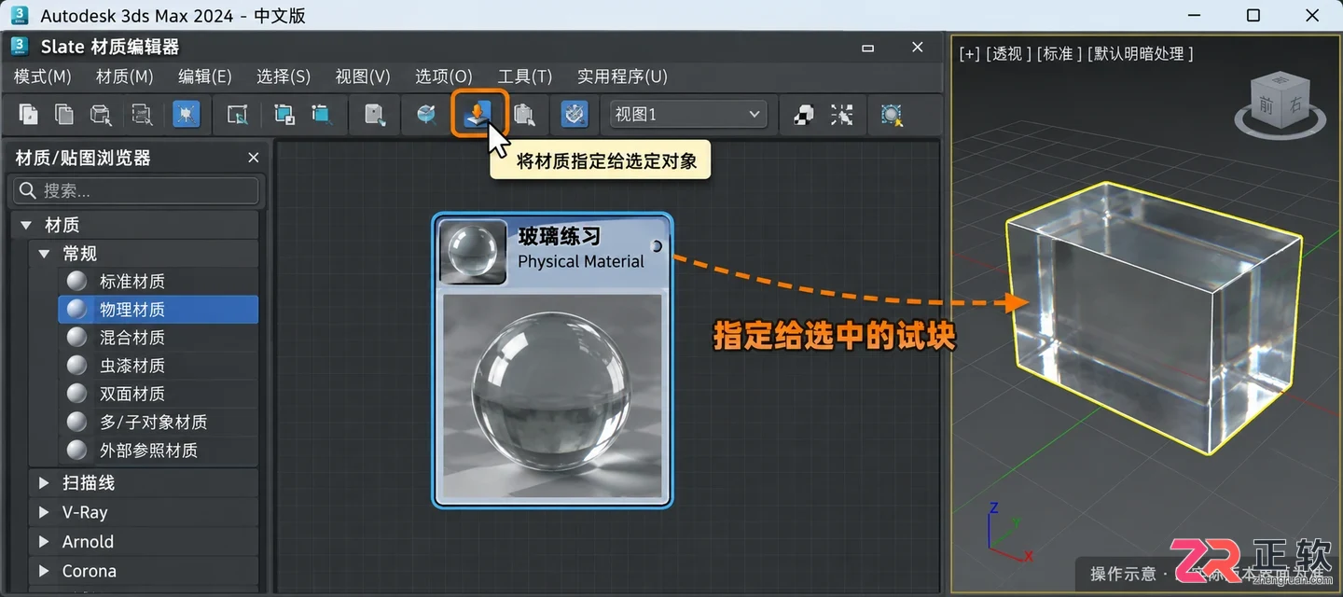Click the 搜索 search field
Screen dimensions: 1343x597
(136, 190)
